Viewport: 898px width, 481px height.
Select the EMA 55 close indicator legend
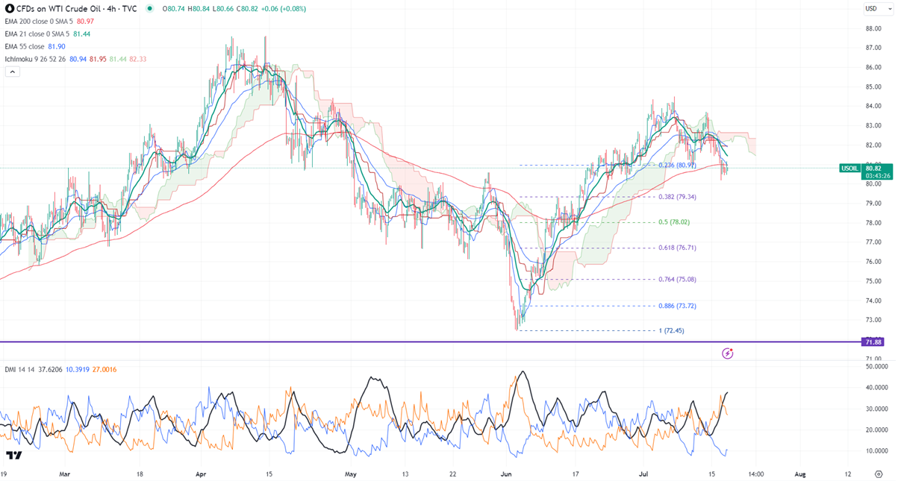click(25, 46)
